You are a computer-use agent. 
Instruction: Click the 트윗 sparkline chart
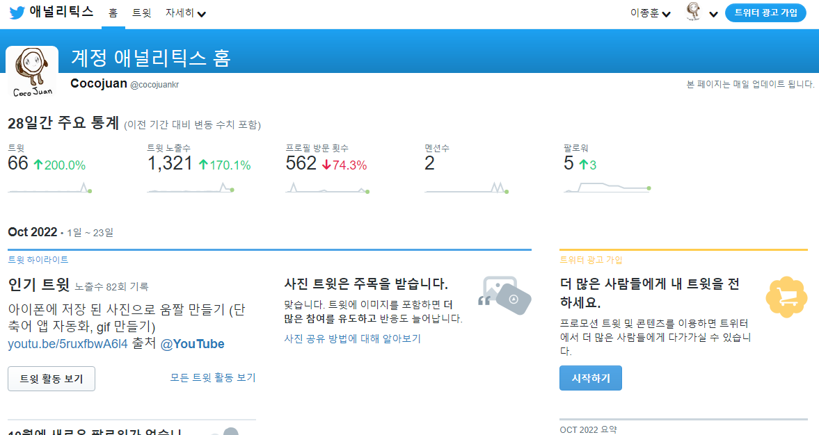pyautogui.click(x=50, y=187)
